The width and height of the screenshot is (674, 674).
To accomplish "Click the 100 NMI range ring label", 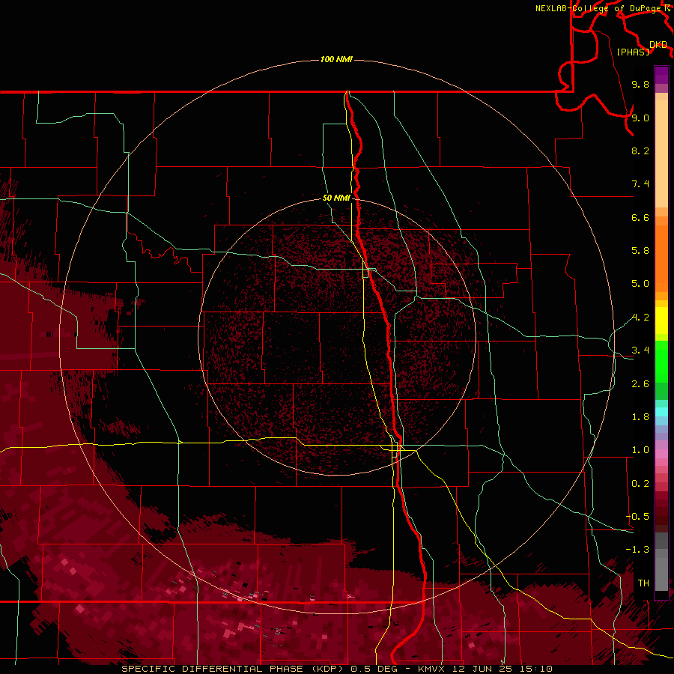I will click(336, 59).
